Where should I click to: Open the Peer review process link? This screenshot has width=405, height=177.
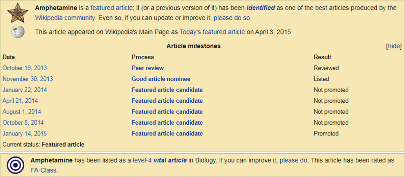[x=147, y=68]
